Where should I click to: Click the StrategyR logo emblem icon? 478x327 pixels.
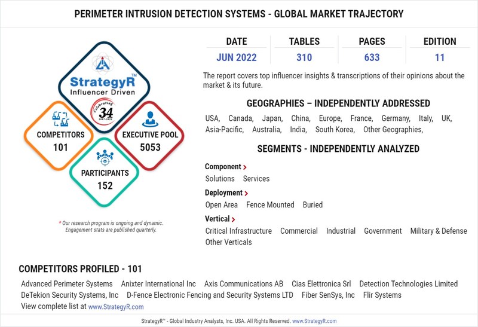coord(104,62)
